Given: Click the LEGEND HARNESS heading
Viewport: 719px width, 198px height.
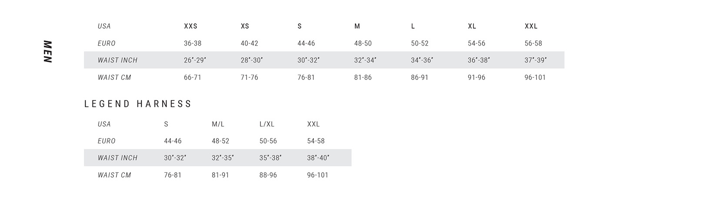Looking at the screenshot, I should coord(138,104).
